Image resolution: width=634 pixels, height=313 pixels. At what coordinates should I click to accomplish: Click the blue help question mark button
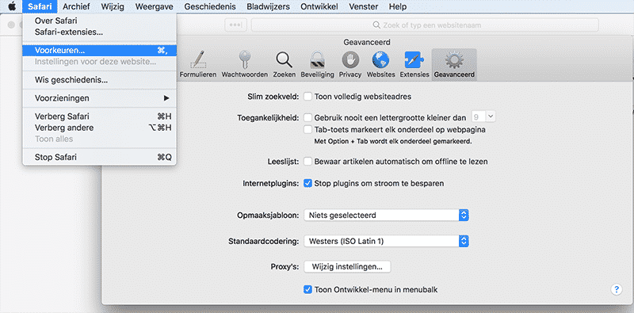617,289
